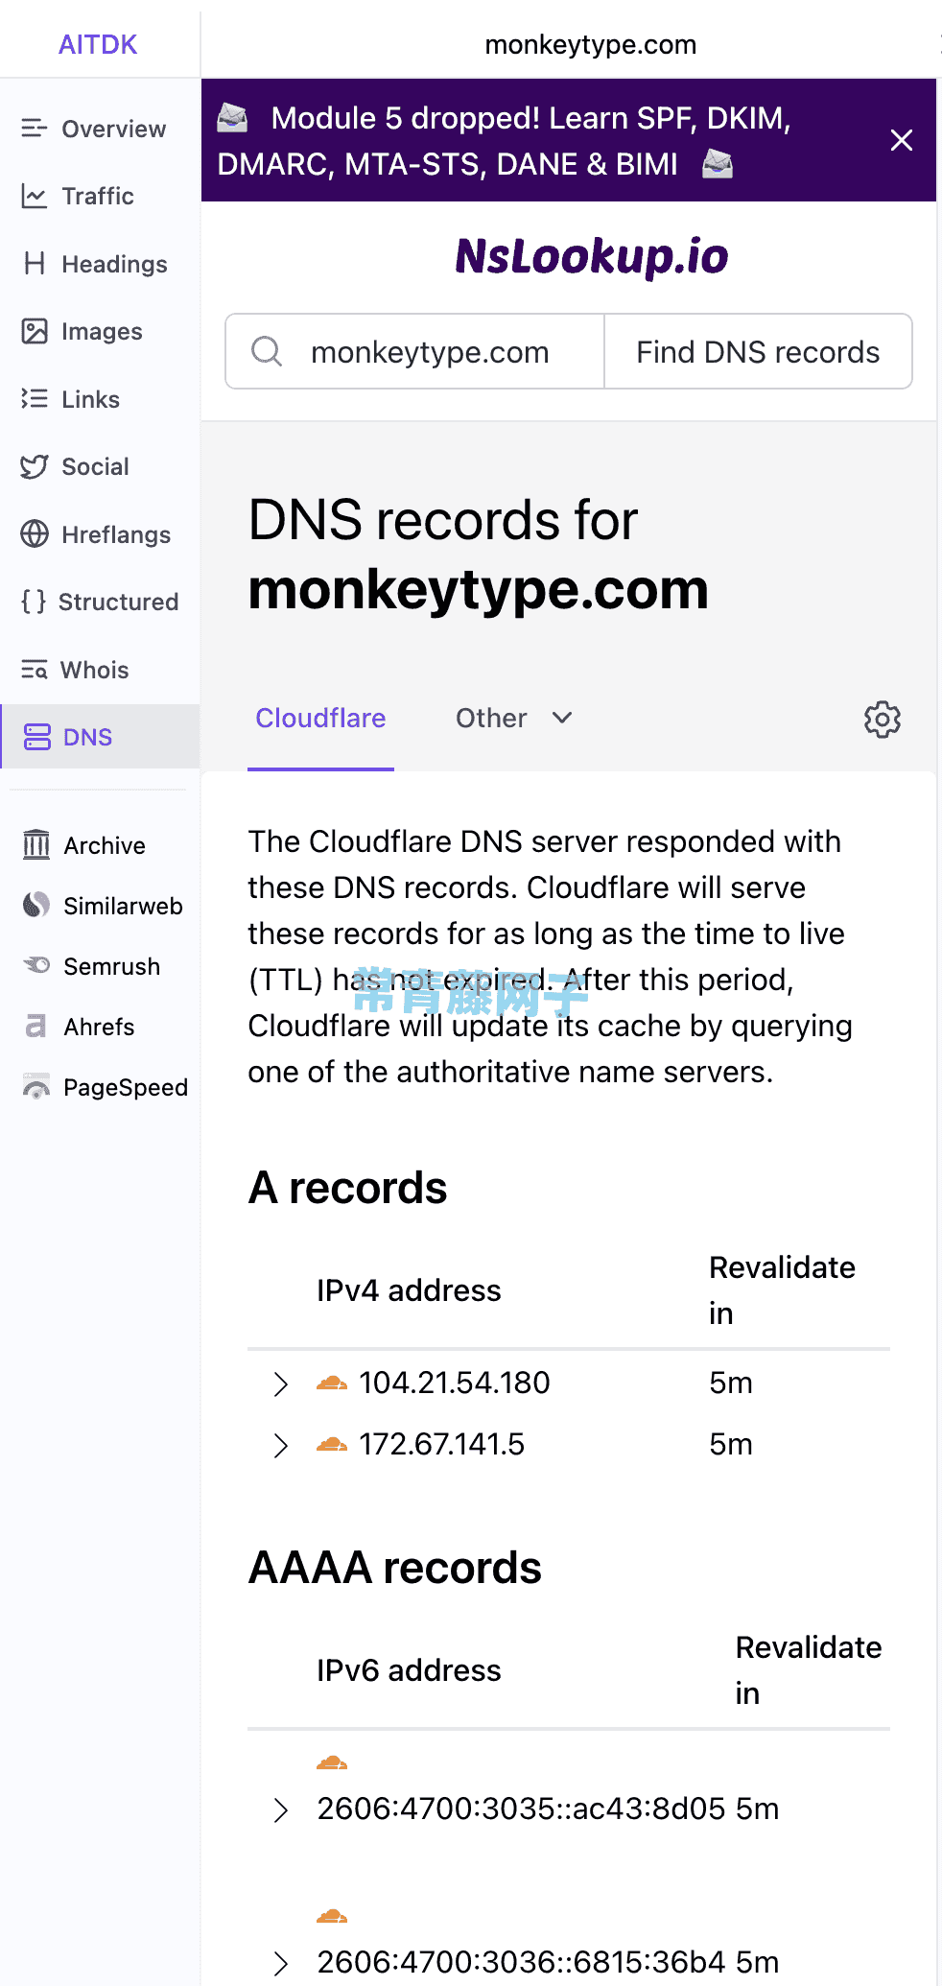Select the Images icon in sidebar
Viewport: 942px width, 1986px height.
click(35, 331)
